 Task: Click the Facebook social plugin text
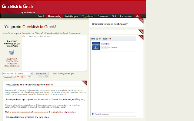tap(102, 114)
